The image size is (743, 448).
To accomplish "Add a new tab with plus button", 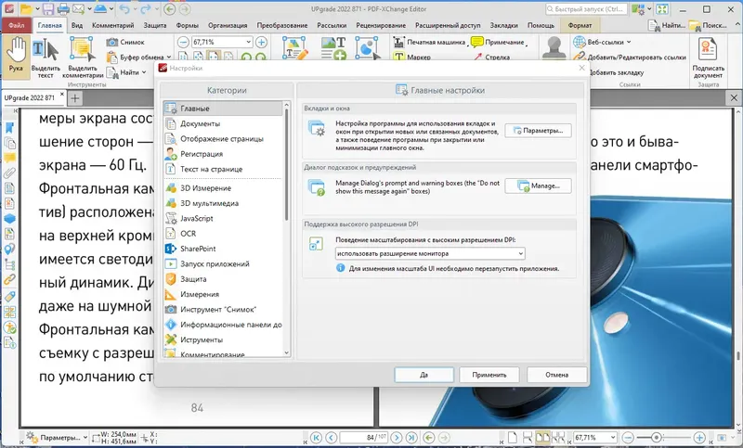I will click(75, 98).
